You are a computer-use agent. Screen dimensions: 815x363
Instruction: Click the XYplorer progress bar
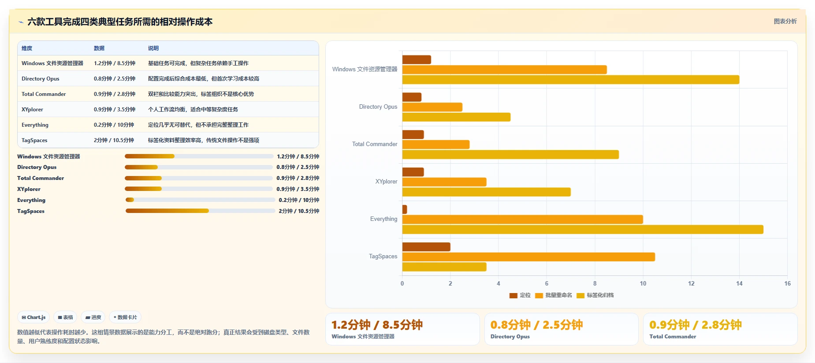coord(199,189)
